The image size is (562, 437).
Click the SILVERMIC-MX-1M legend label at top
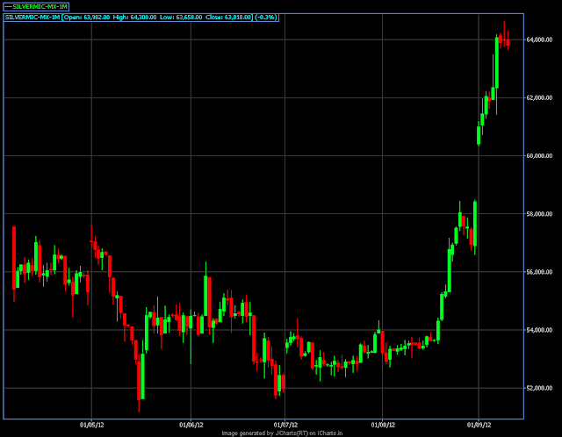[x=36, y=7]
